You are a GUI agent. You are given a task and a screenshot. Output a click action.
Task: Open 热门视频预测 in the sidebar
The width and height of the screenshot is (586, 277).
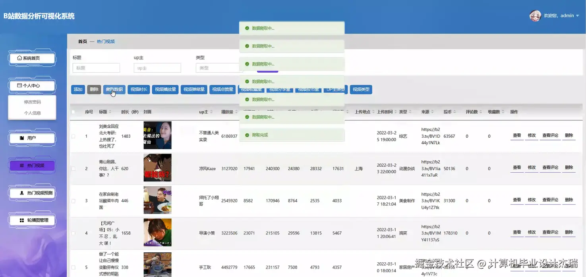[x=32, y=193]
